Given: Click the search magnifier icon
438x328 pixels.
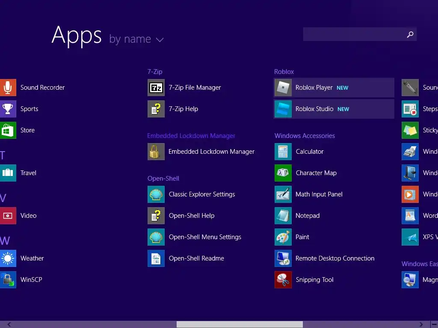Looking at the screenshot, I should click(x=410, y=34).
